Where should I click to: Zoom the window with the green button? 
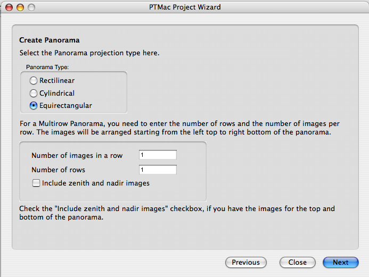coord(31,7)
